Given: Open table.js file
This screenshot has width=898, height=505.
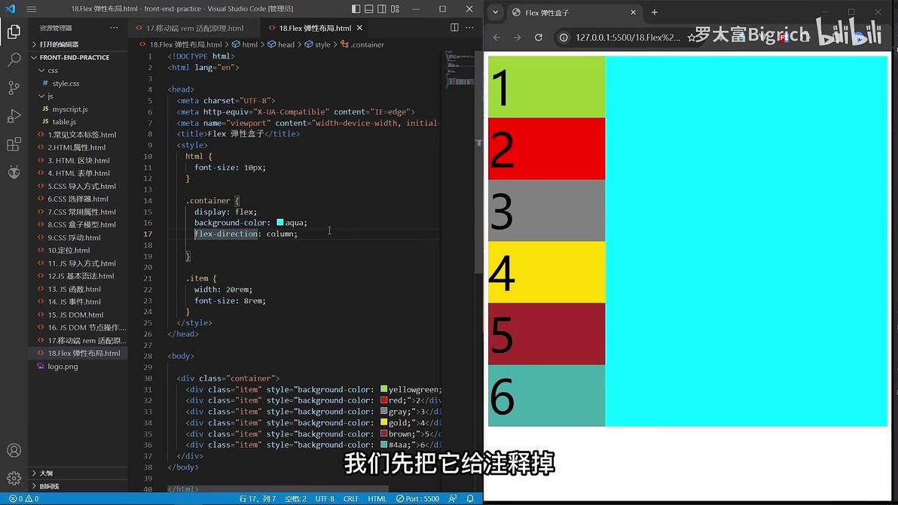Looking at the screenshot, I should pyautogui.click(x=64, y=122).
